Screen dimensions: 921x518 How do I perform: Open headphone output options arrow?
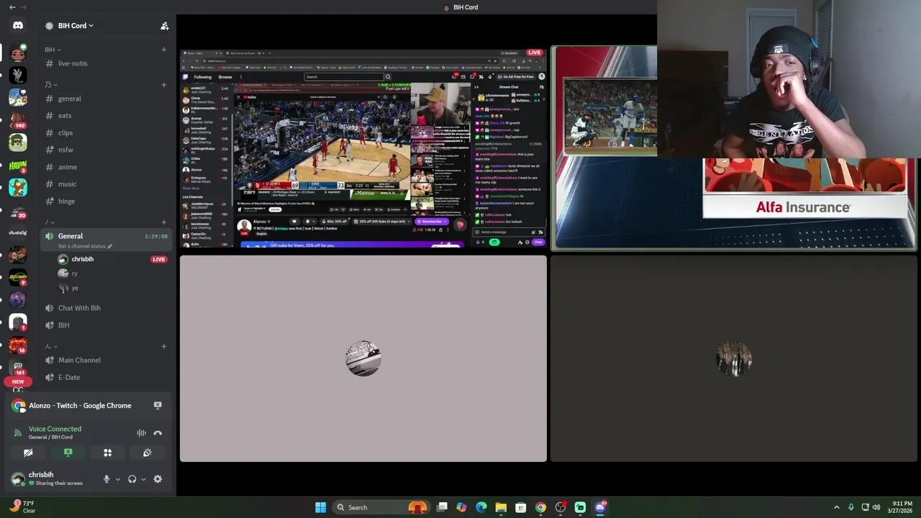coord(142,479)
